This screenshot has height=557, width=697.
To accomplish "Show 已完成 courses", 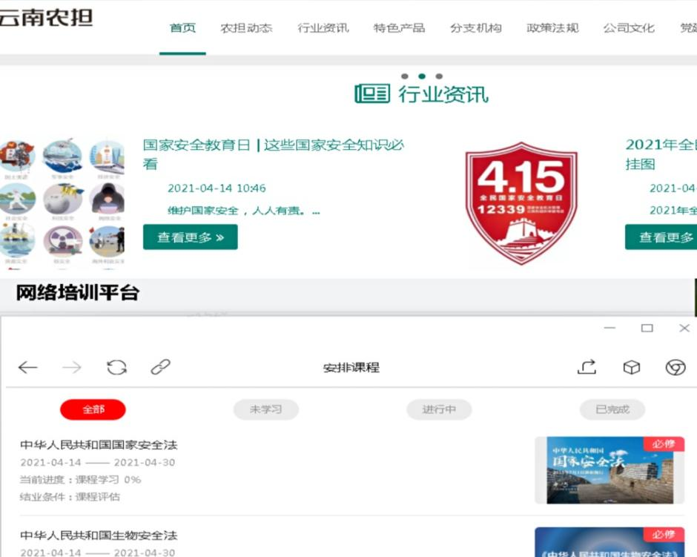I will 612,409.
